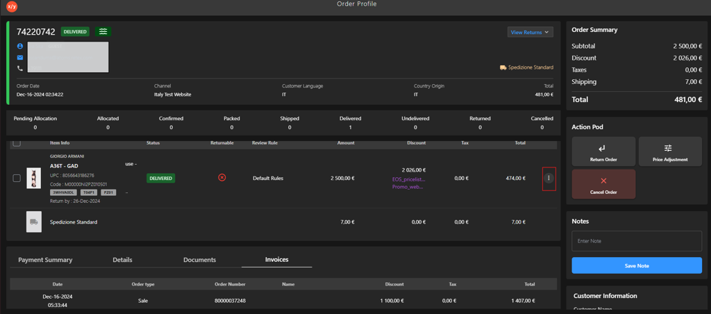Click order number 74220742
711x314 pixels.
click(36, 32)
